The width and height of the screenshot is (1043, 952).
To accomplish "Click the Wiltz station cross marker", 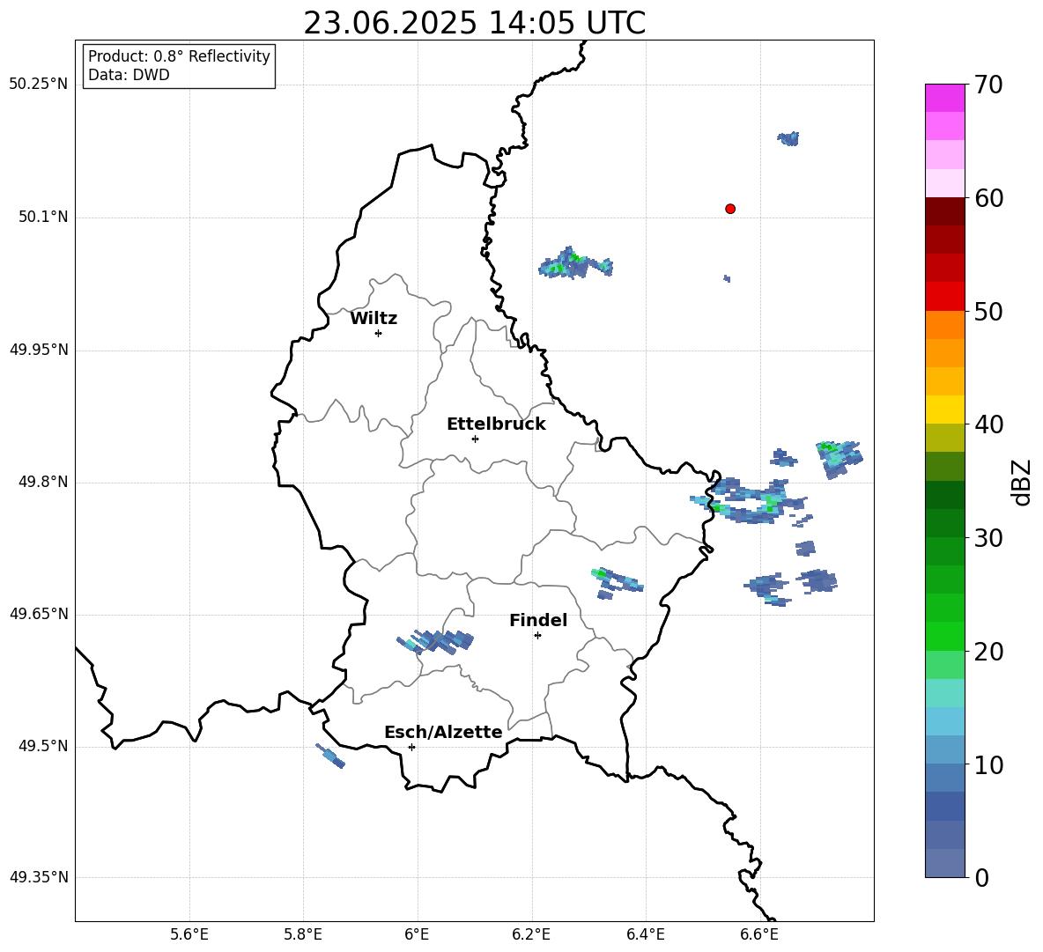I will (379, 333).
